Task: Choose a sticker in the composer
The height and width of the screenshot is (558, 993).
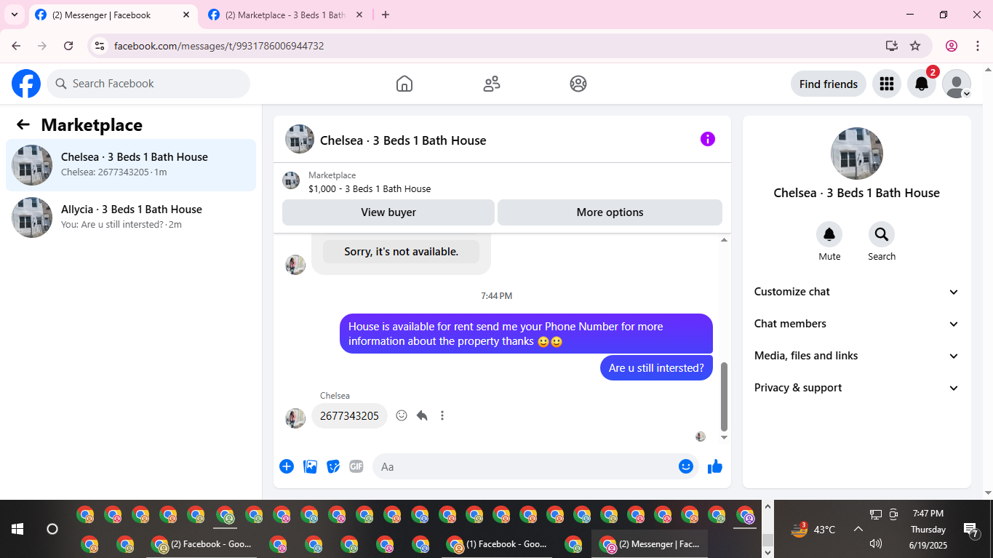Action: (333, 466)
